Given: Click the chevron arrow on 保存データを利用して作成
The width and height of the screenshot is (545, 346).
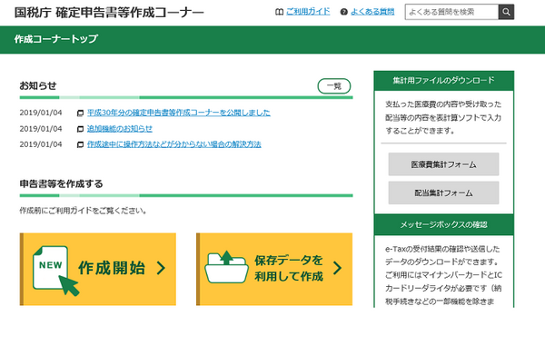Looking at the screenshot, I should pos(337,268).
